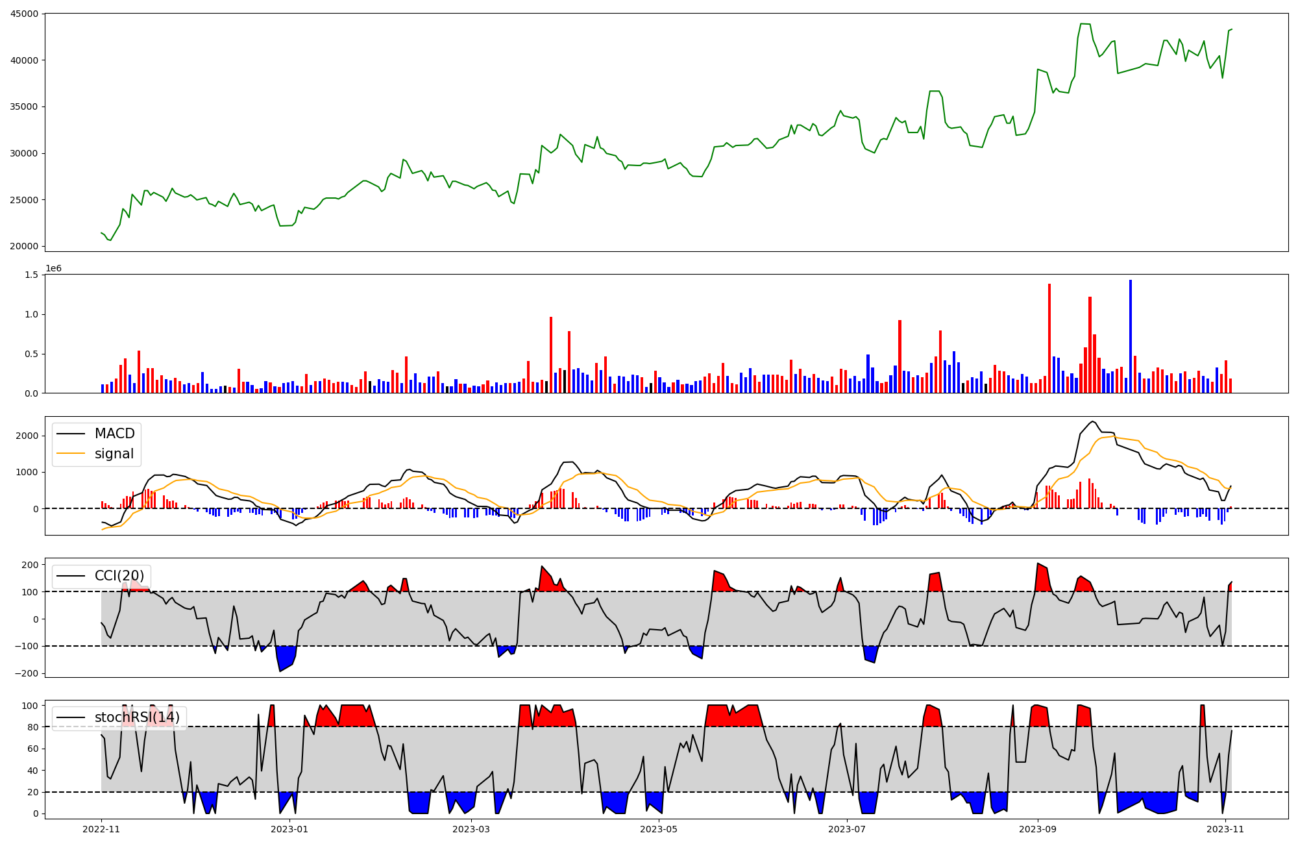Select the 2023-09 x-axis date tick
The image size is (1298, 844).
[1038, 829]
